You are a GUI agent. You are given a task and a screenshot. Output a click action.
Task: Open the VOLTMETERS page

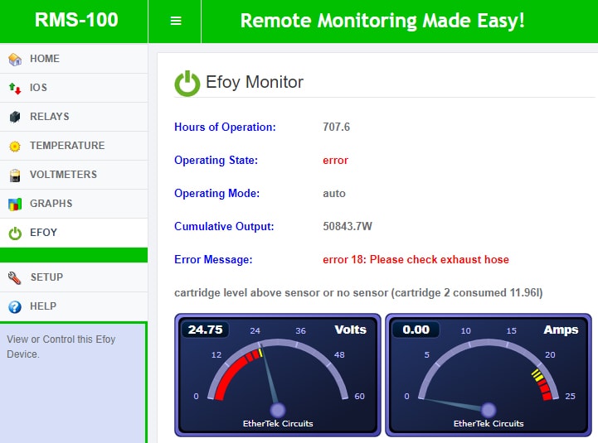[63, 175]
